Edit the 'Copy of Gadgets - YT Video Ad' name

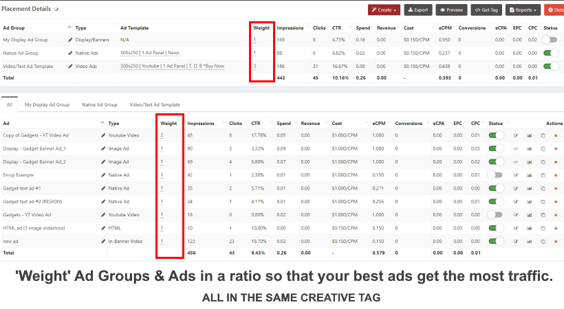tap(103, 135)
